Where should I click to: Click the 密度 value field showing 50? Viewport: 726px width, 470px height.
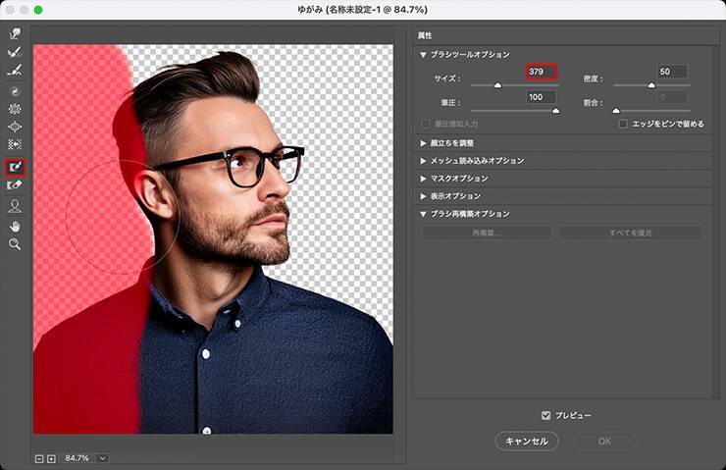click(672, 72)
